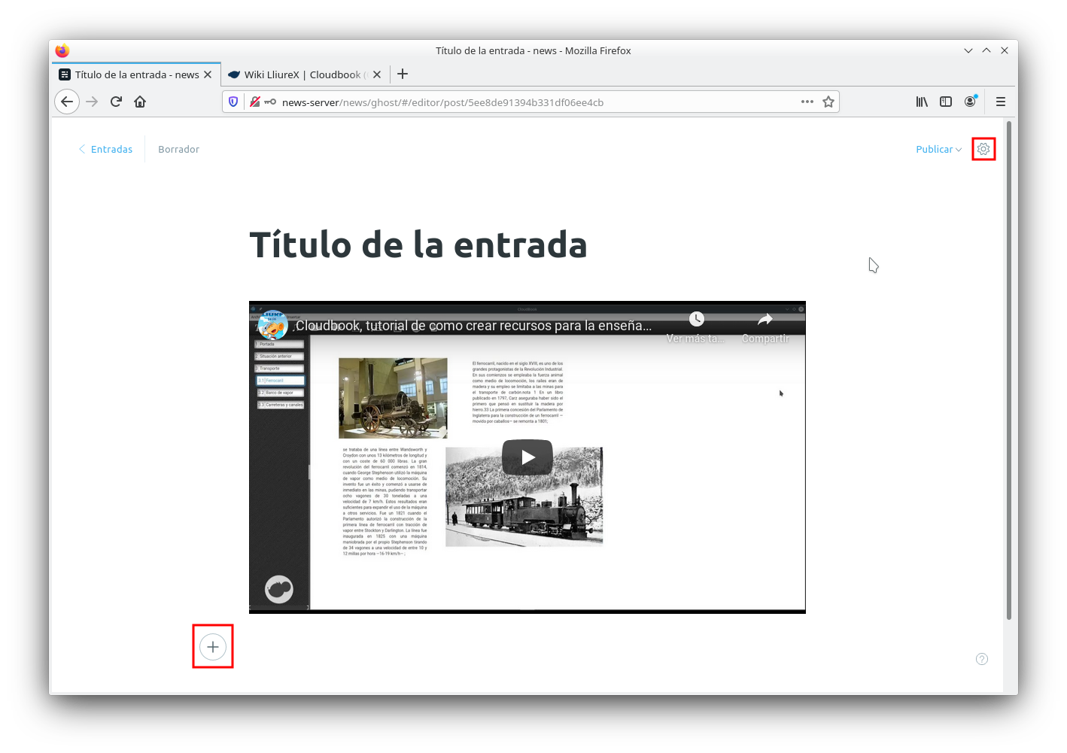
Task: Click the plus add-card button
Action: tap(213, 646)
